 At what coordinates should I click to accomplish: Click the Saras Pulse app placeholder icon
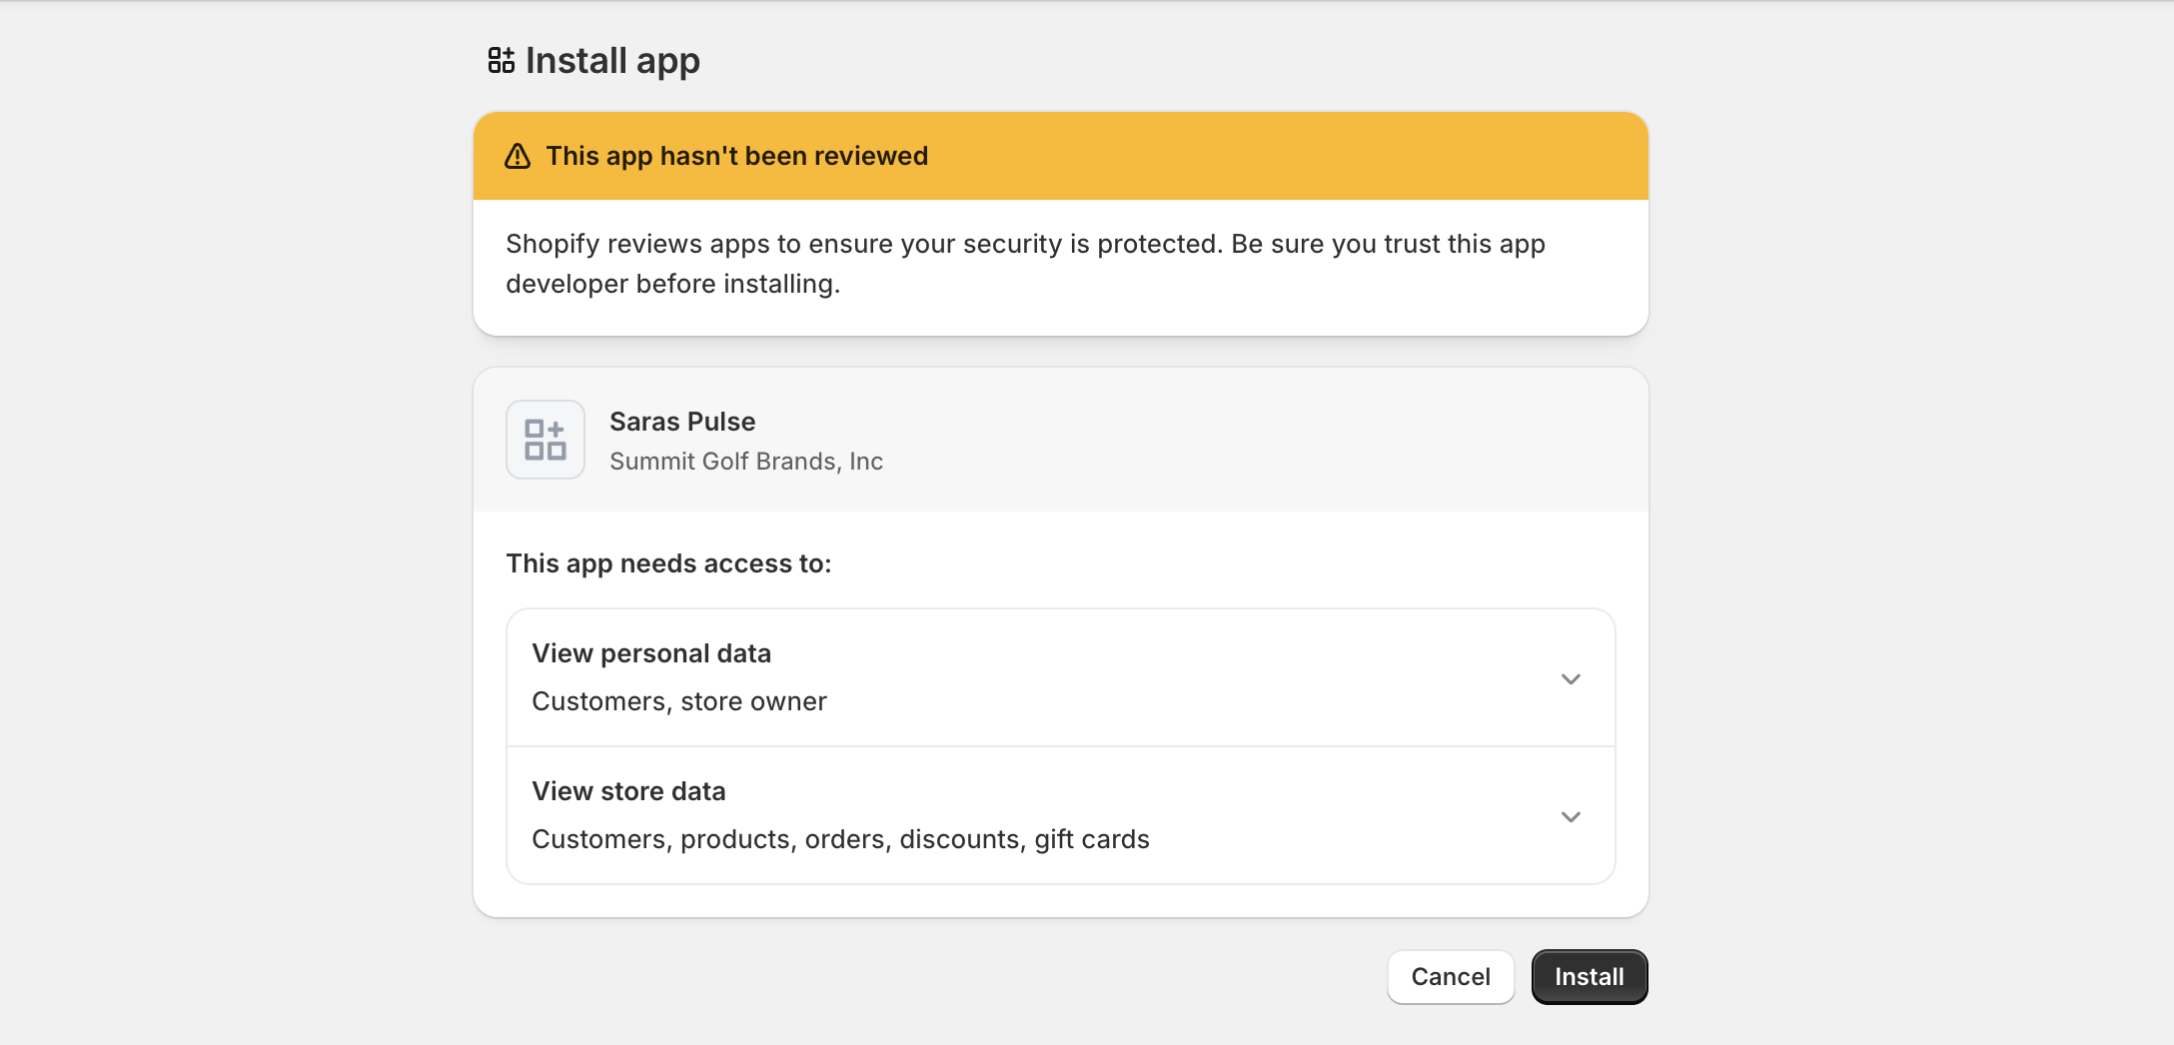tap(544, 440)
